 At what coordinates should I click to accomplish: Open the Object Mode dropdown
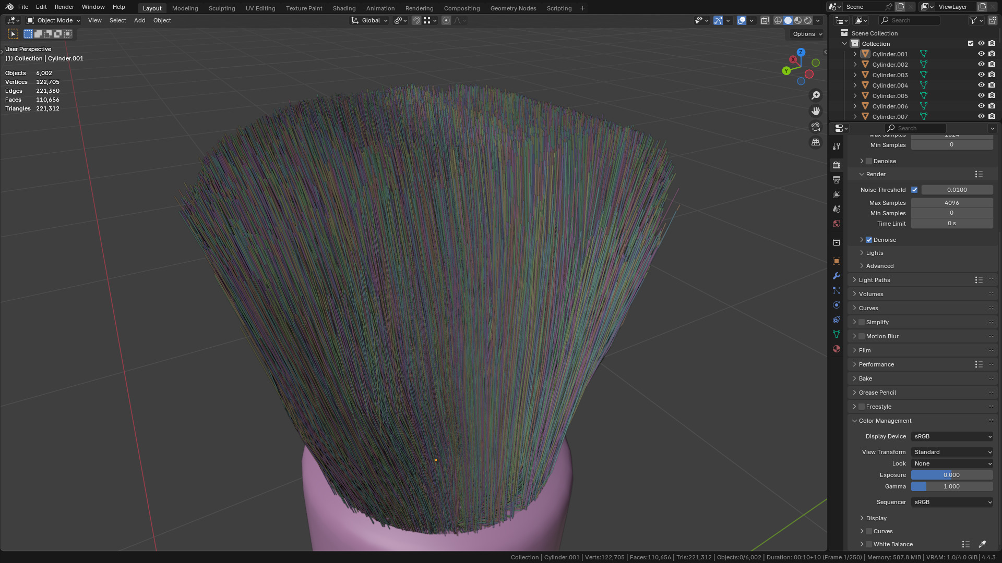pyautogui.click(x=53, y=20)
